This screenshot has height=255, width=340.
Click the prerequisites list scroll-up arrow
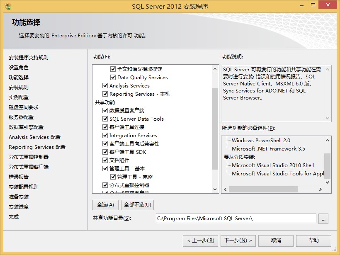328,140
